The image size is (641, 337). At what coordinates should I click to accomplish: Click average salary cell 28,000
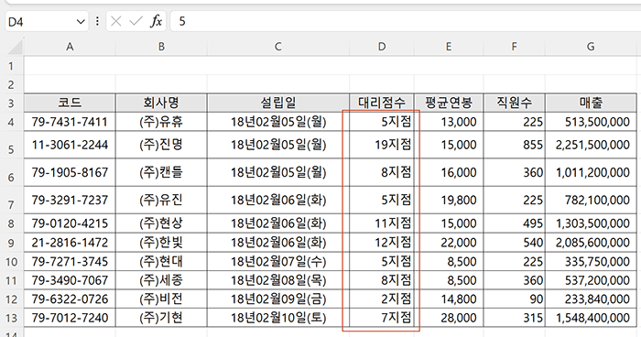click(449, 318)
